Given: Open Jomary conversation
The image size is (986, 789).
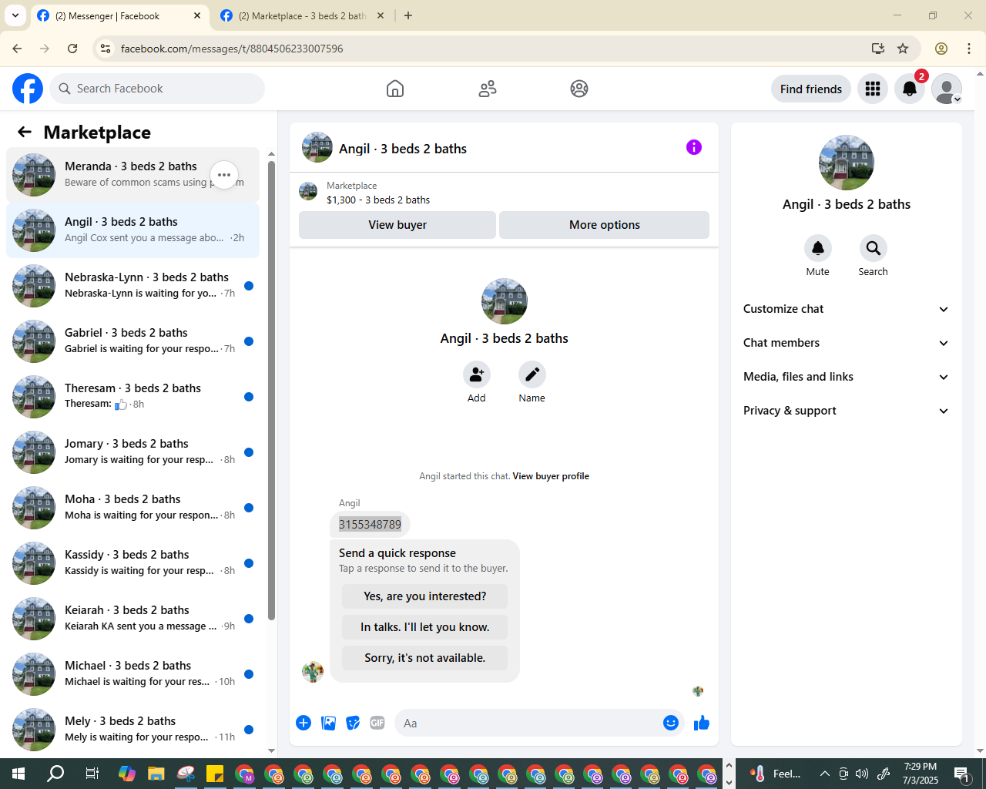Looking at the screenshot, I should pos(132,452).
